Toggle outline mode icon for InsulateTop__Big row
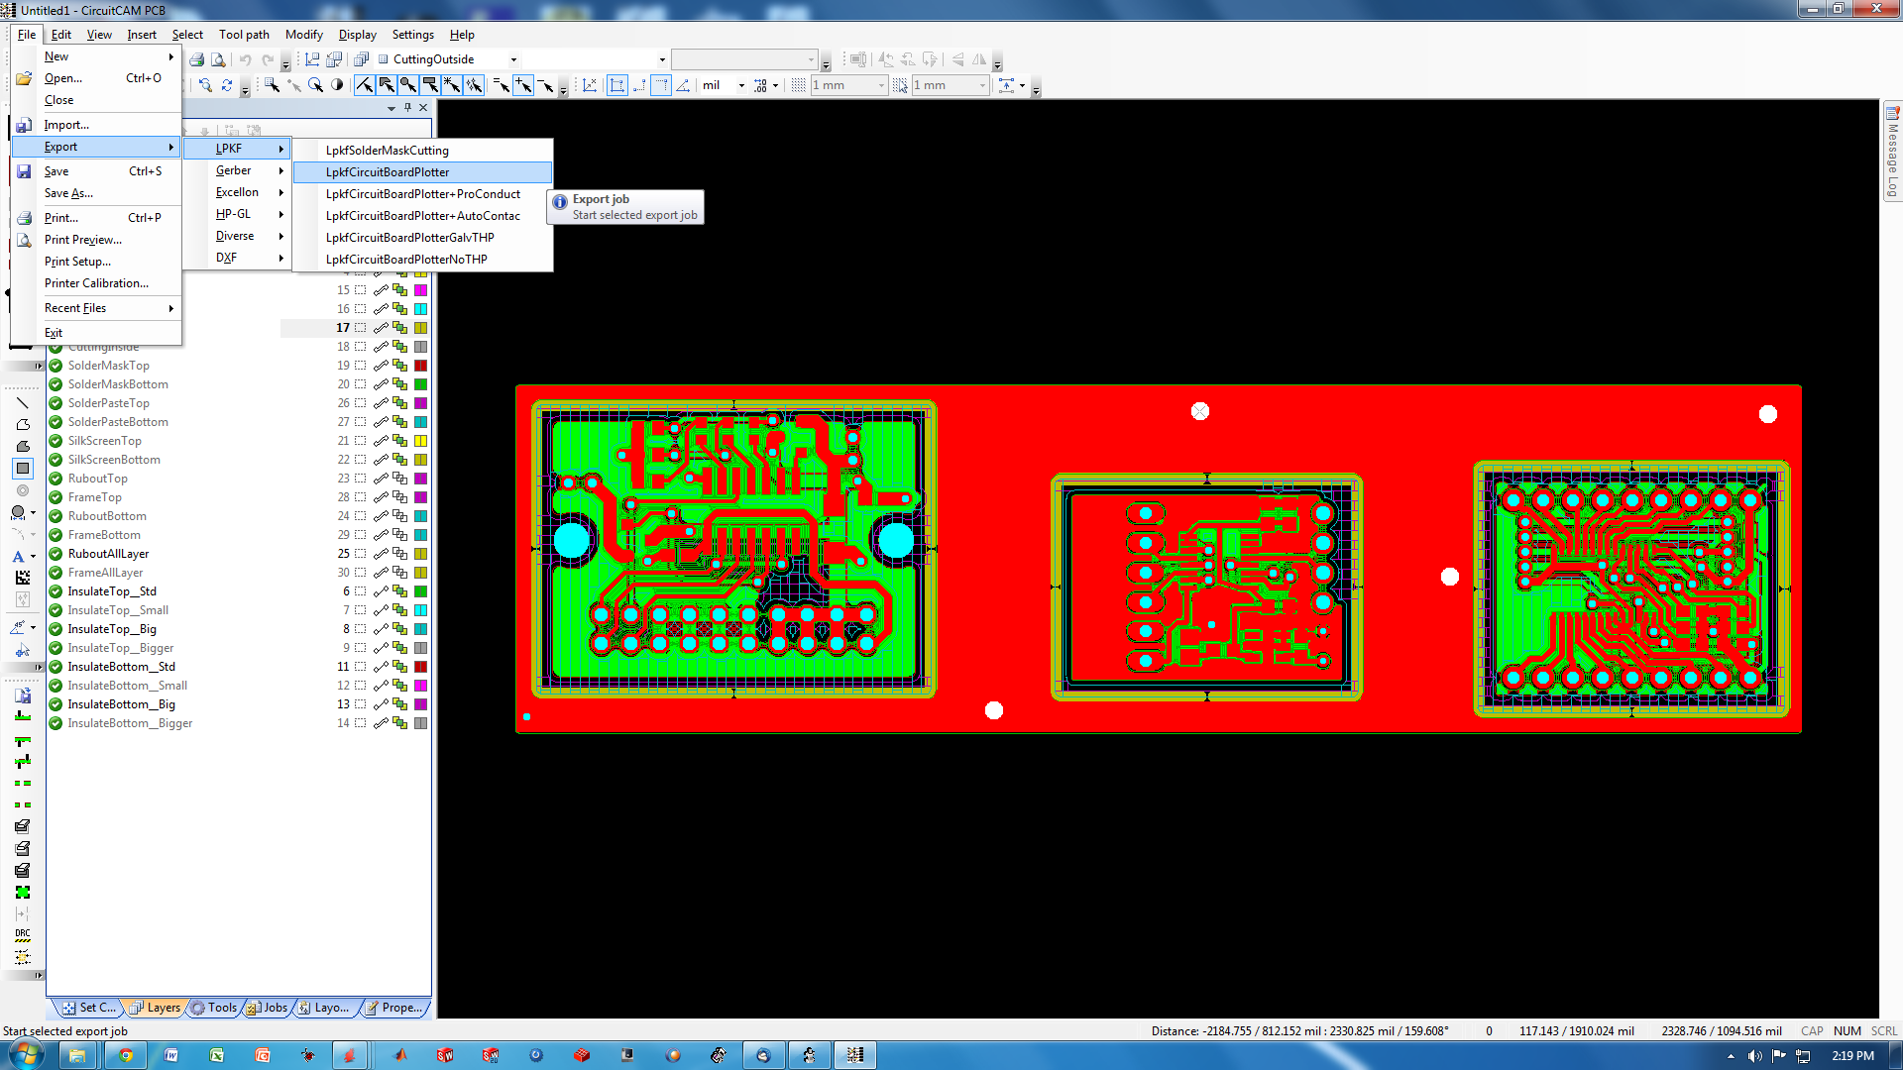 (x=381, y=629)
